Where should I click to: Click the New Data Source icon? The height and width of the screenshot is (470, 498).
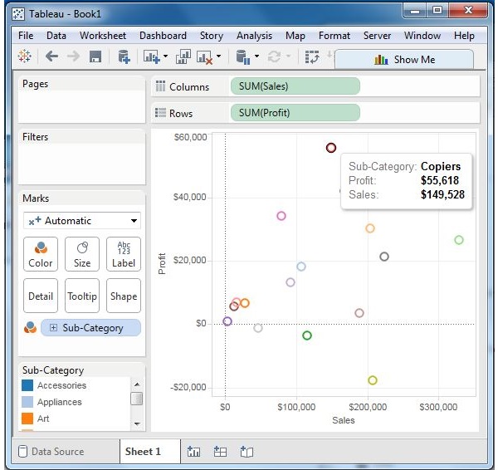(124, 56)
